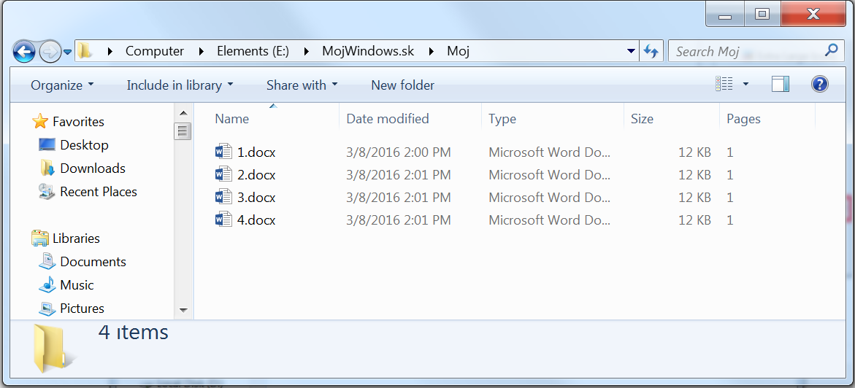
Task: Open the Help question mark icon
Action: pos(819,85)
